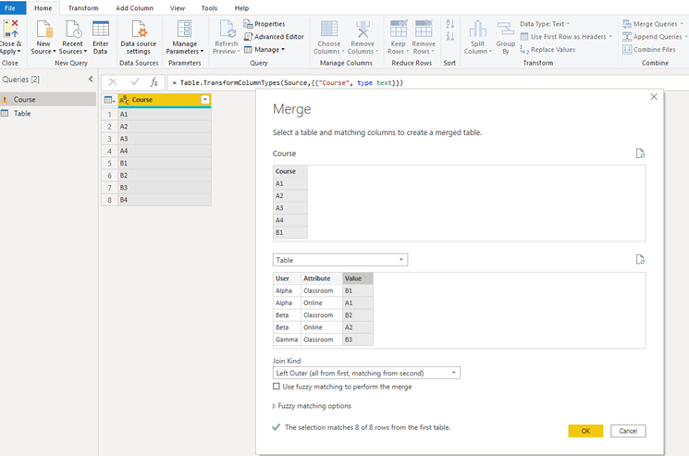Screen dimensions: 689x456
Task: Open Manage Parameters
Action: (185, 38)
